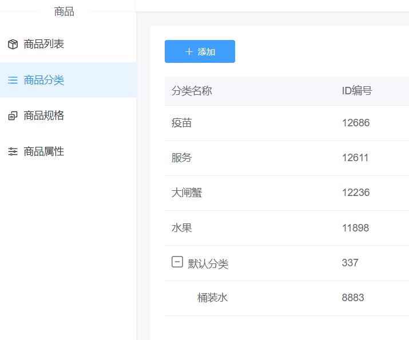Viewport: 409px width, 340px height.
Task: Click ID value 12686 in table
Action: coord(356,123)
